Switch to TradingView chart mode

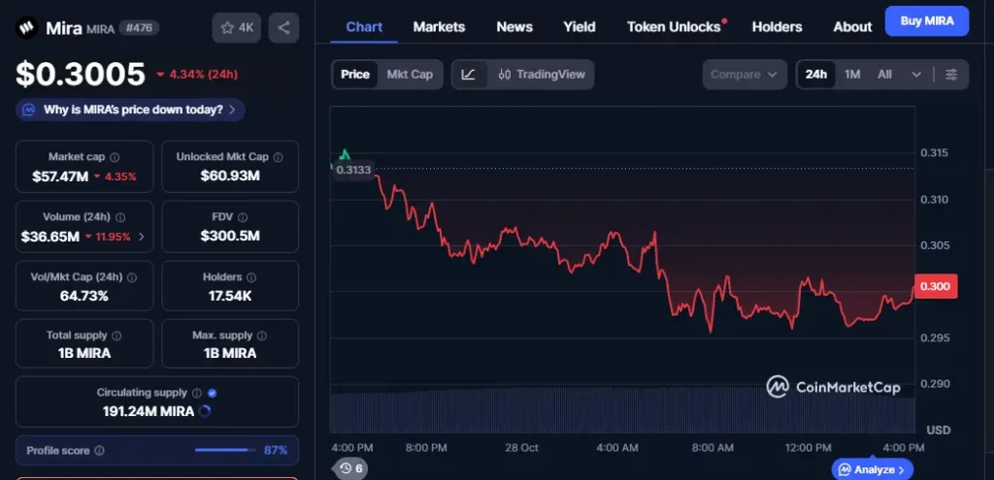(543, 75)
